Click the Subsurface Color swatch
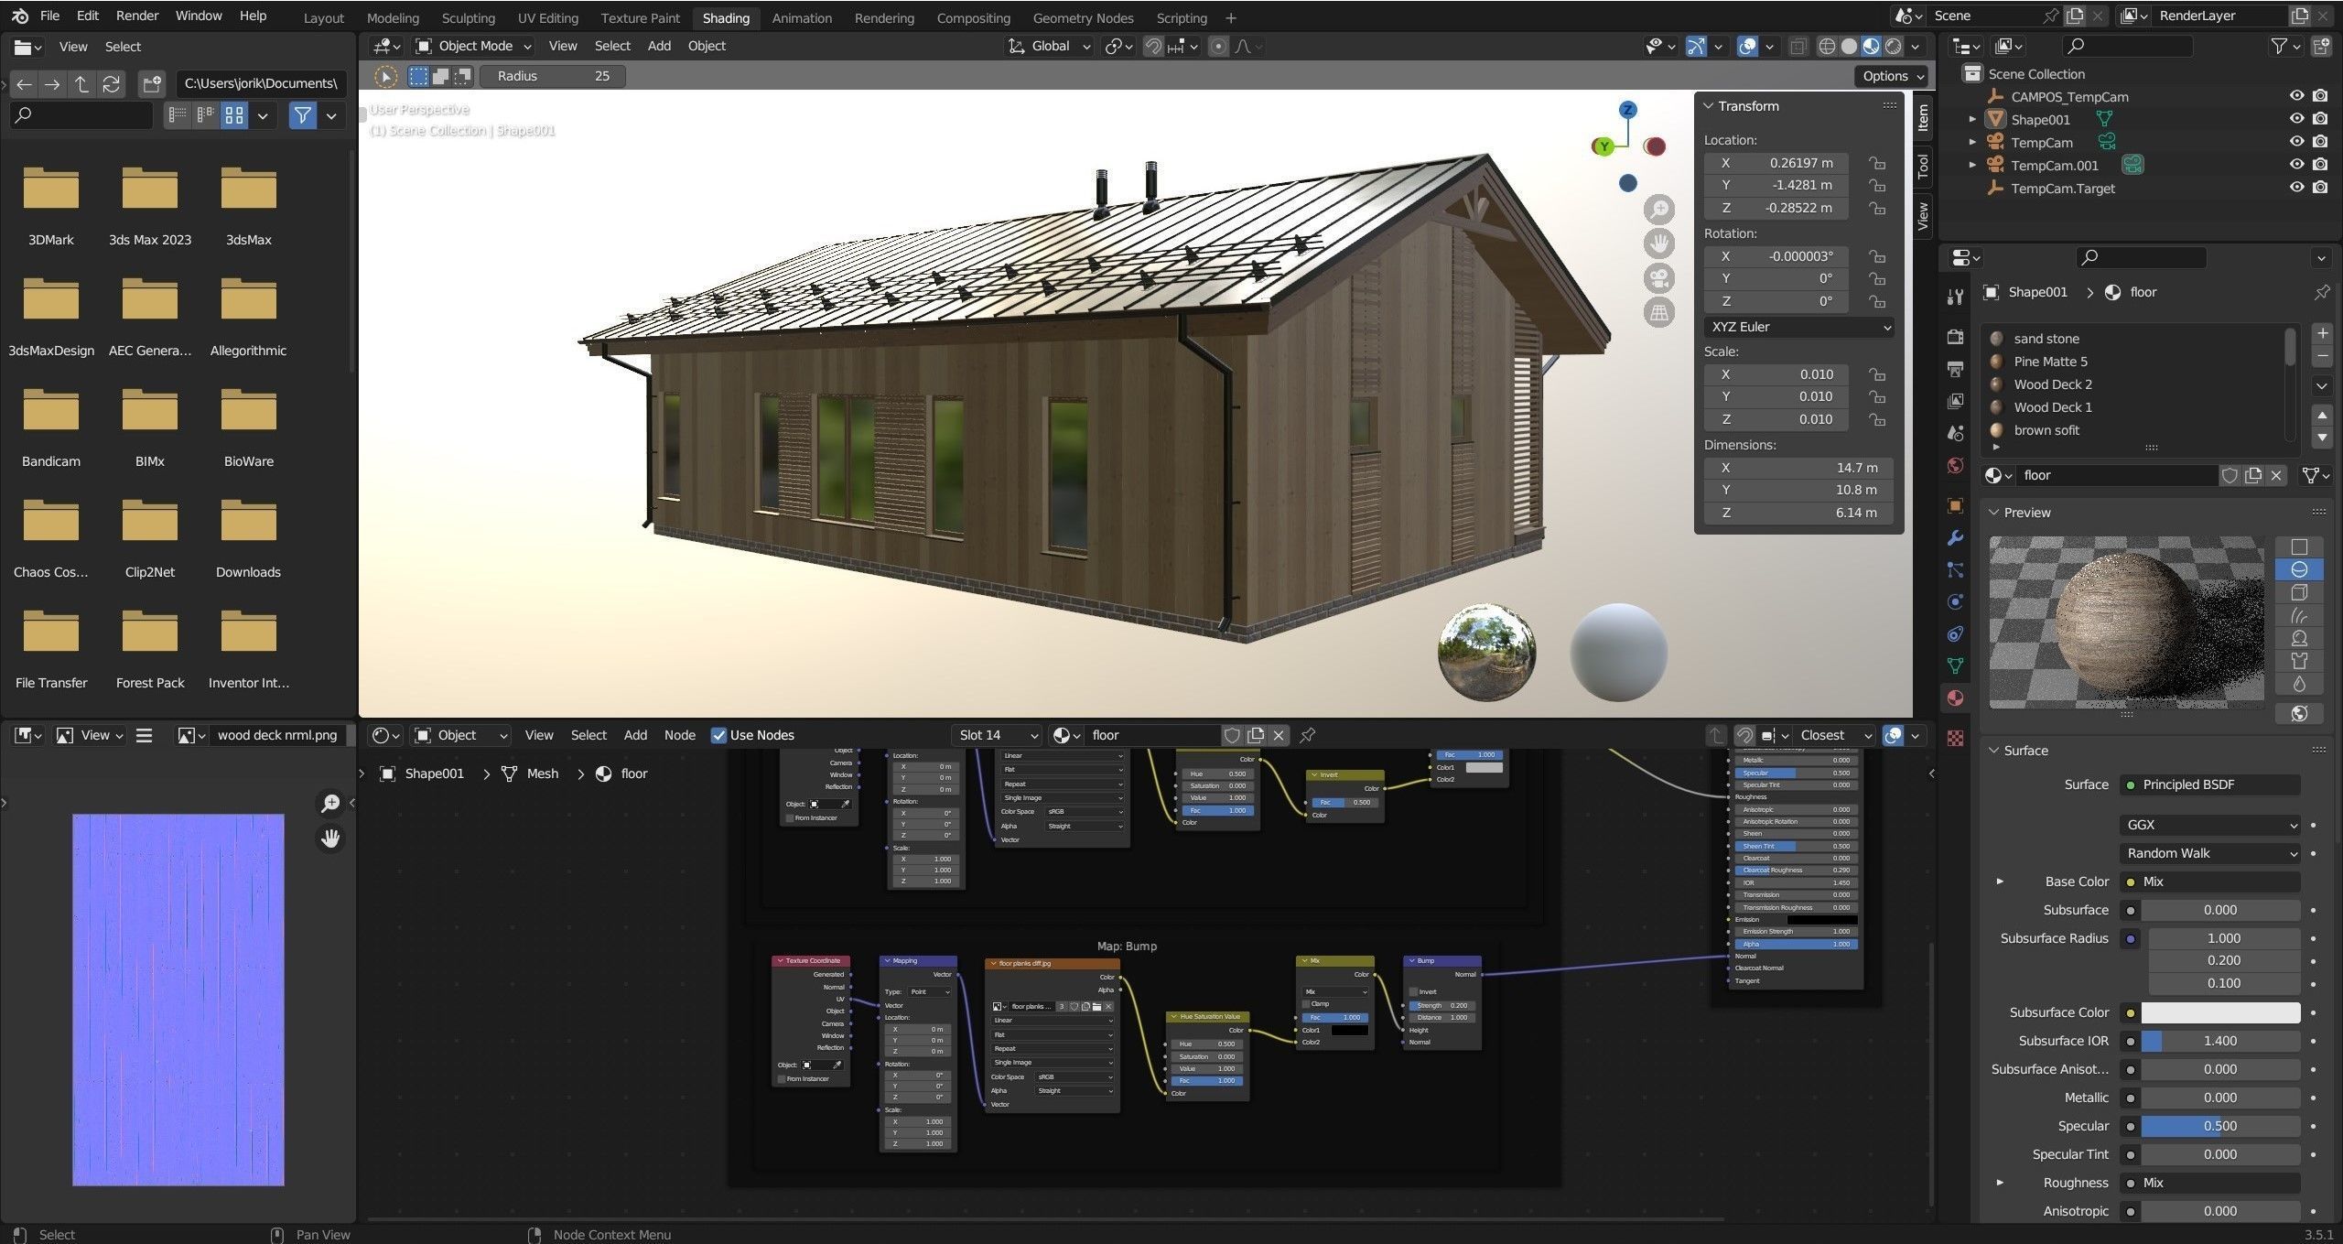Screen dimensions: 2343x1244 pos(2220,1012)
